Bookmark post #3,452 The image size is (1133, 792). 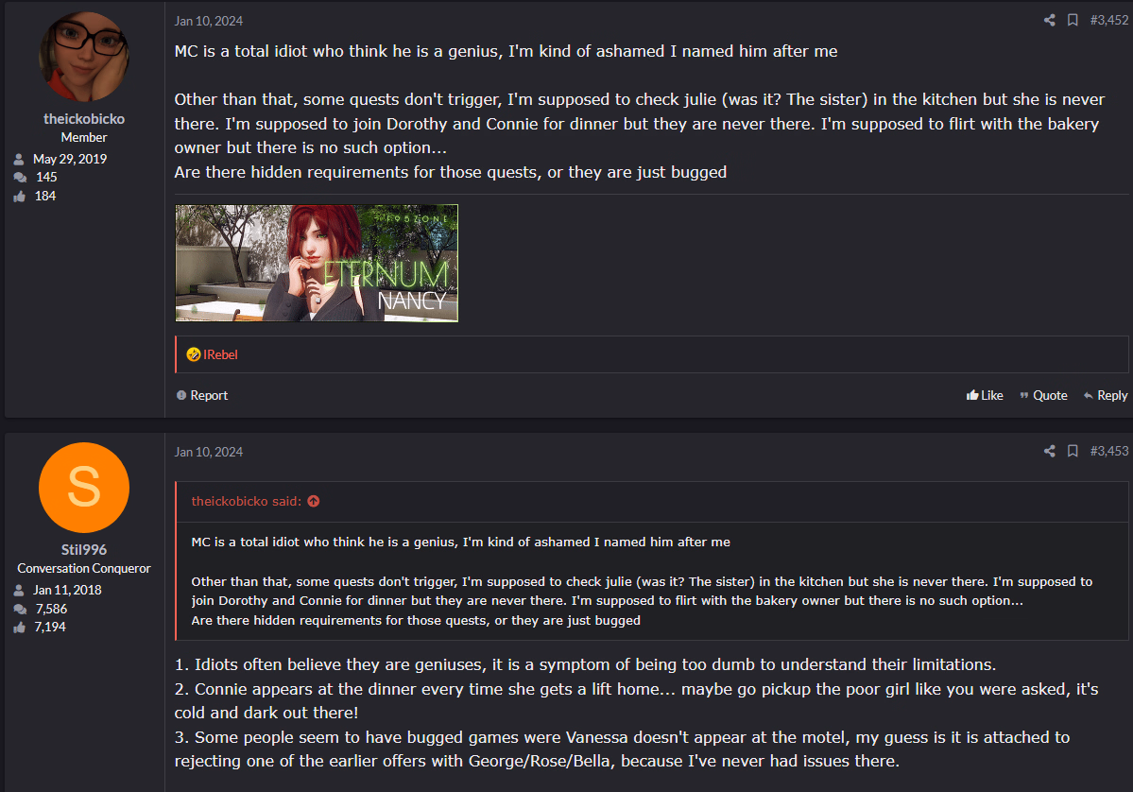click(x=1073, y=20)
